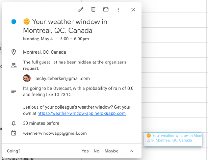
Task: Click the pencil edit event icon
Action: [x=81, y=9]
